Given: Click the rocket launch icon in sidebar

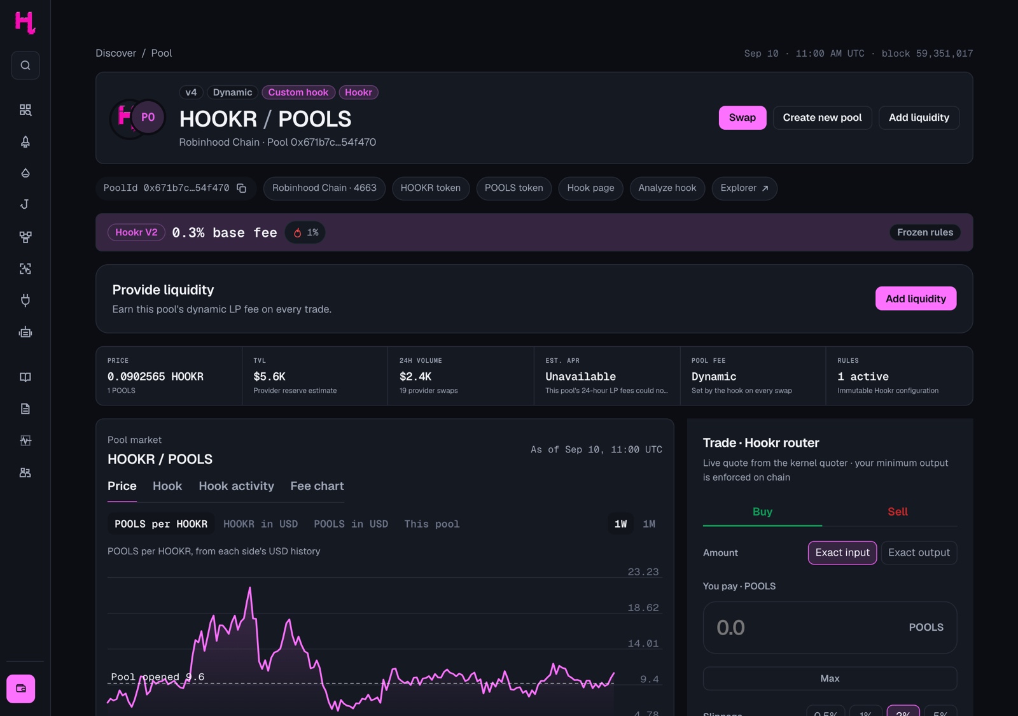Looking at the screenshot, I should click(25, 142).
